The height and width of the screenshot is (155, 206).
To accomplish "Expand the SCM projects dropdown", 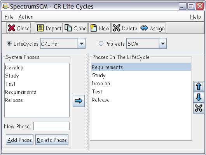I will (x=162, y=43).
